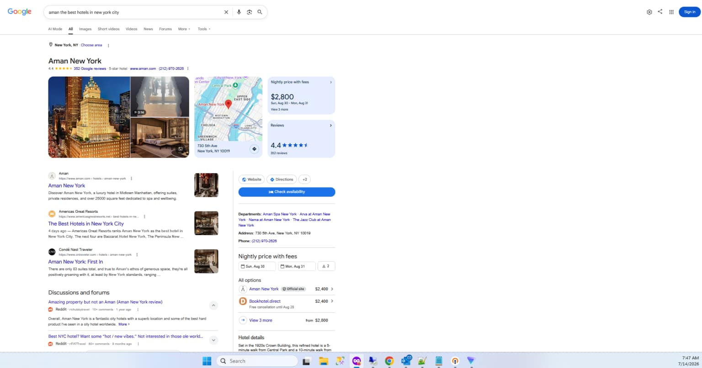
Task: Start voice search with microphone icon
Action: [239, 12]
